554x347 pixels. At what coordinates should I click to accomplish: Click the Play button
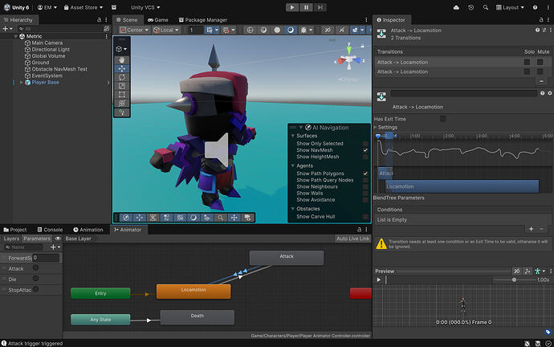coord(291,7)
